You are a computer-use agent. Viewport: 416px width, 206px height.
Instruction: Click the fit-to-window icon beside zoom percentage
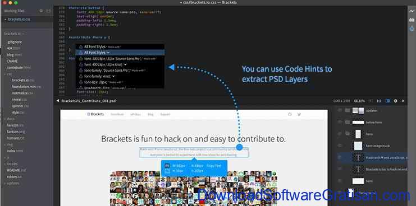[371, 101]
